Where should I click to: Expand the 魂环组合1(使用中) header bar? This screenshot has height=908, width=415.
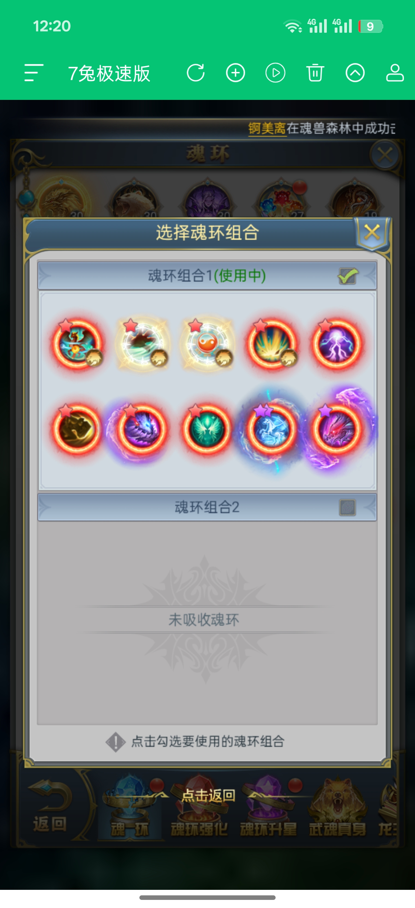207,276
